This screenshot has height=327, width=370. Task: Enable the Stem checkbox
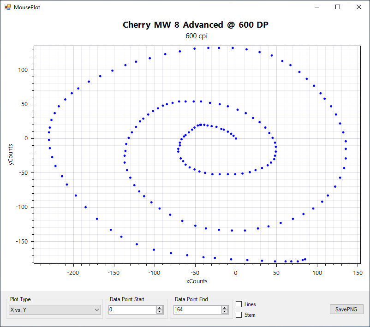click(239, 315)
